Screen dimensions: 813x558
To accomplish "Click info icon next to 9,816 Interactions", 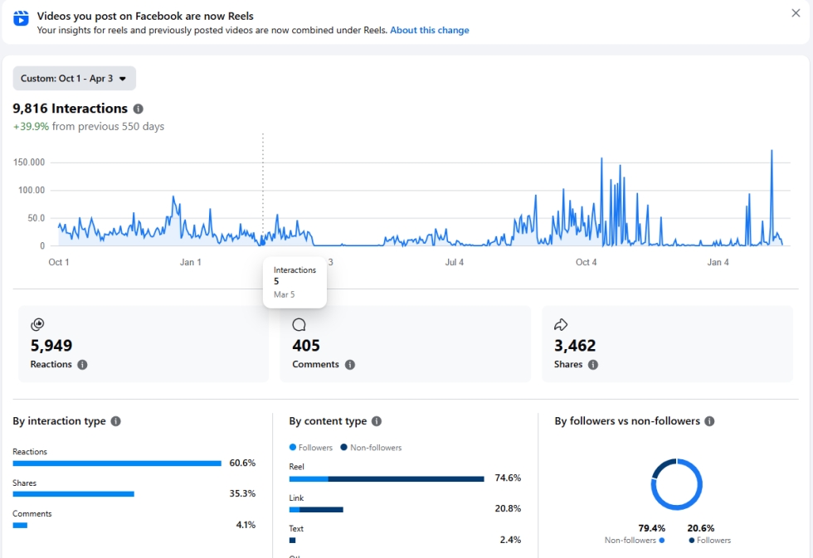I will [138, 109].
